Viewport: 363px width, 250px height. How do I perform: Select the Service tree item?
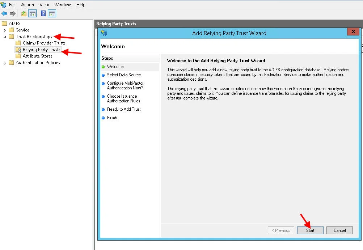pos(22,30)
